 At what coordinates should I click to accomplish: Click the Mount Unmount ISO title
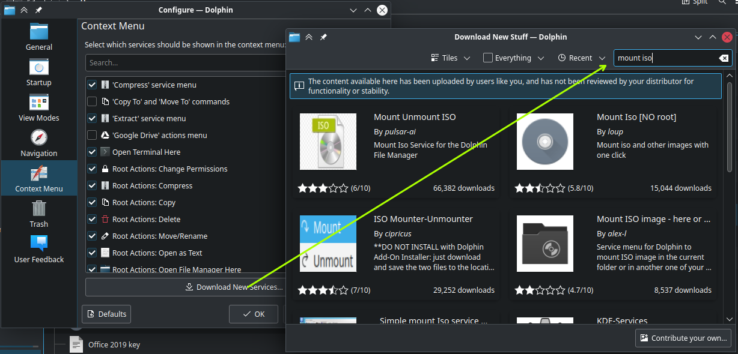click(415, 118)
